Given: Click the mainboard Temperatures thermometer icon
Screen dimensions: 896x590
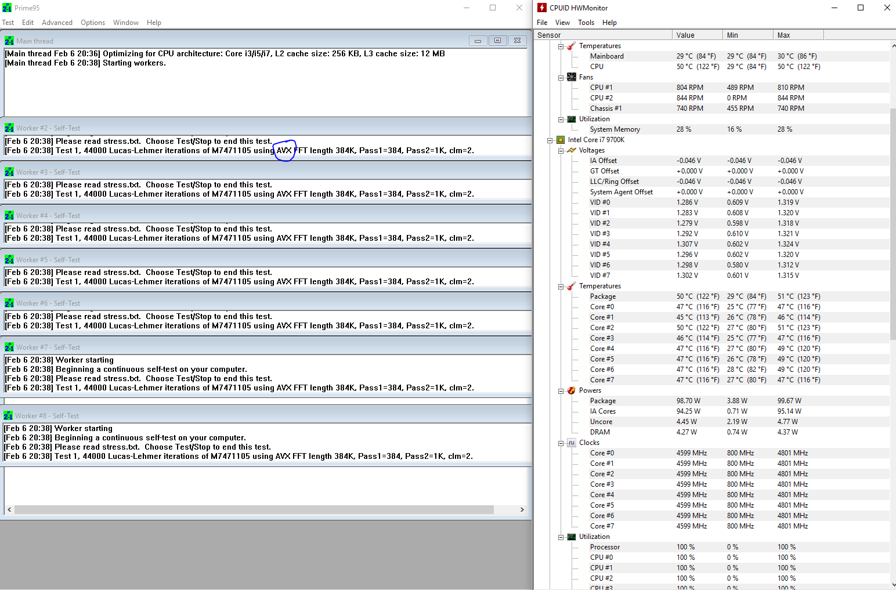Looking at the screenshot, I should tap(572, 46).
